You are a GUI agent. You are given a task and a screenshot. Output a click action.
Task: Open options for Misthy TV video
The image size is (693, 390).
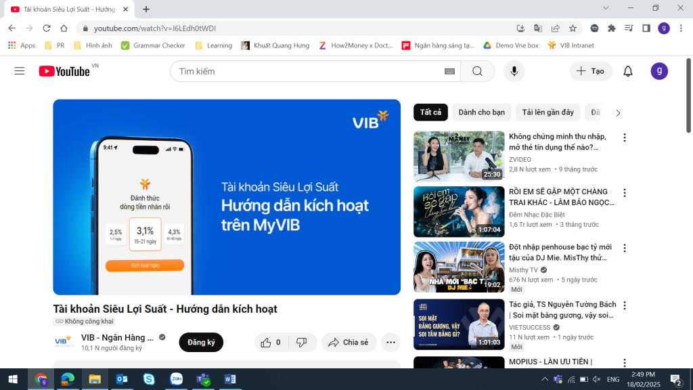pos(625,248)
